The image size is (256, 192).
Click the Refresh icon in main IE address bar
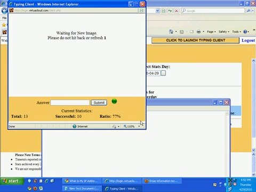point(170,11)
